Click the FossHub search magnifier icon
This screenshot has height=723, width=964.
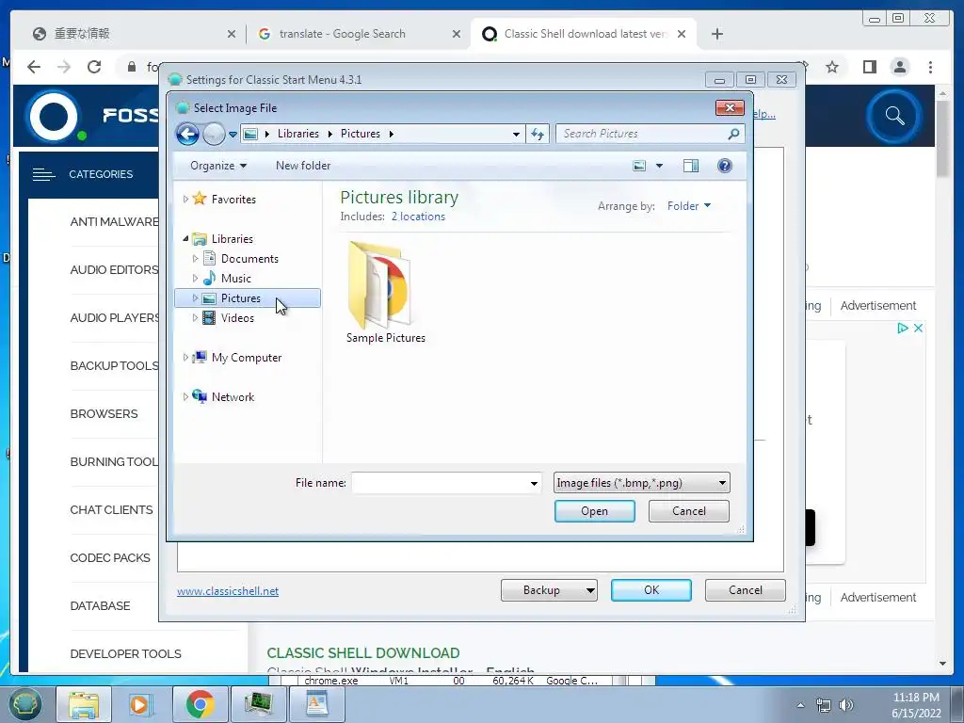[x=894, y=116]
